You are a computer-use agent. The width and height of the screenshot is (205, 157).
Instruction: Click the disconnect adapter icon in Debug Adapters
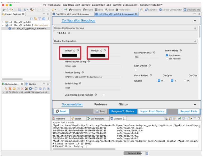(10, 89)
